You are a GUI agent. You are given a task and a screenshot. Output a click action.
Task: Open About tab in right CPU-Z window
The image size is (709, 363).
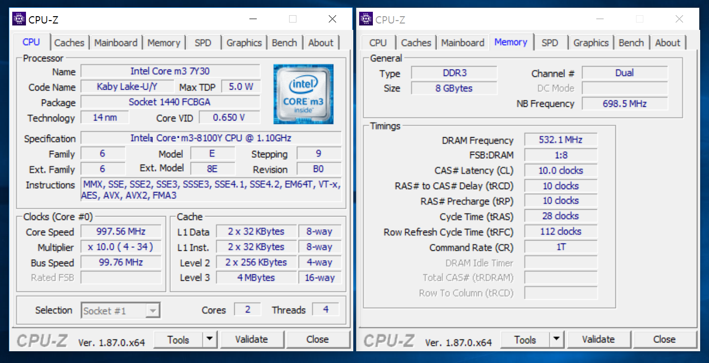pyautogui.click(x=667, y=43)
